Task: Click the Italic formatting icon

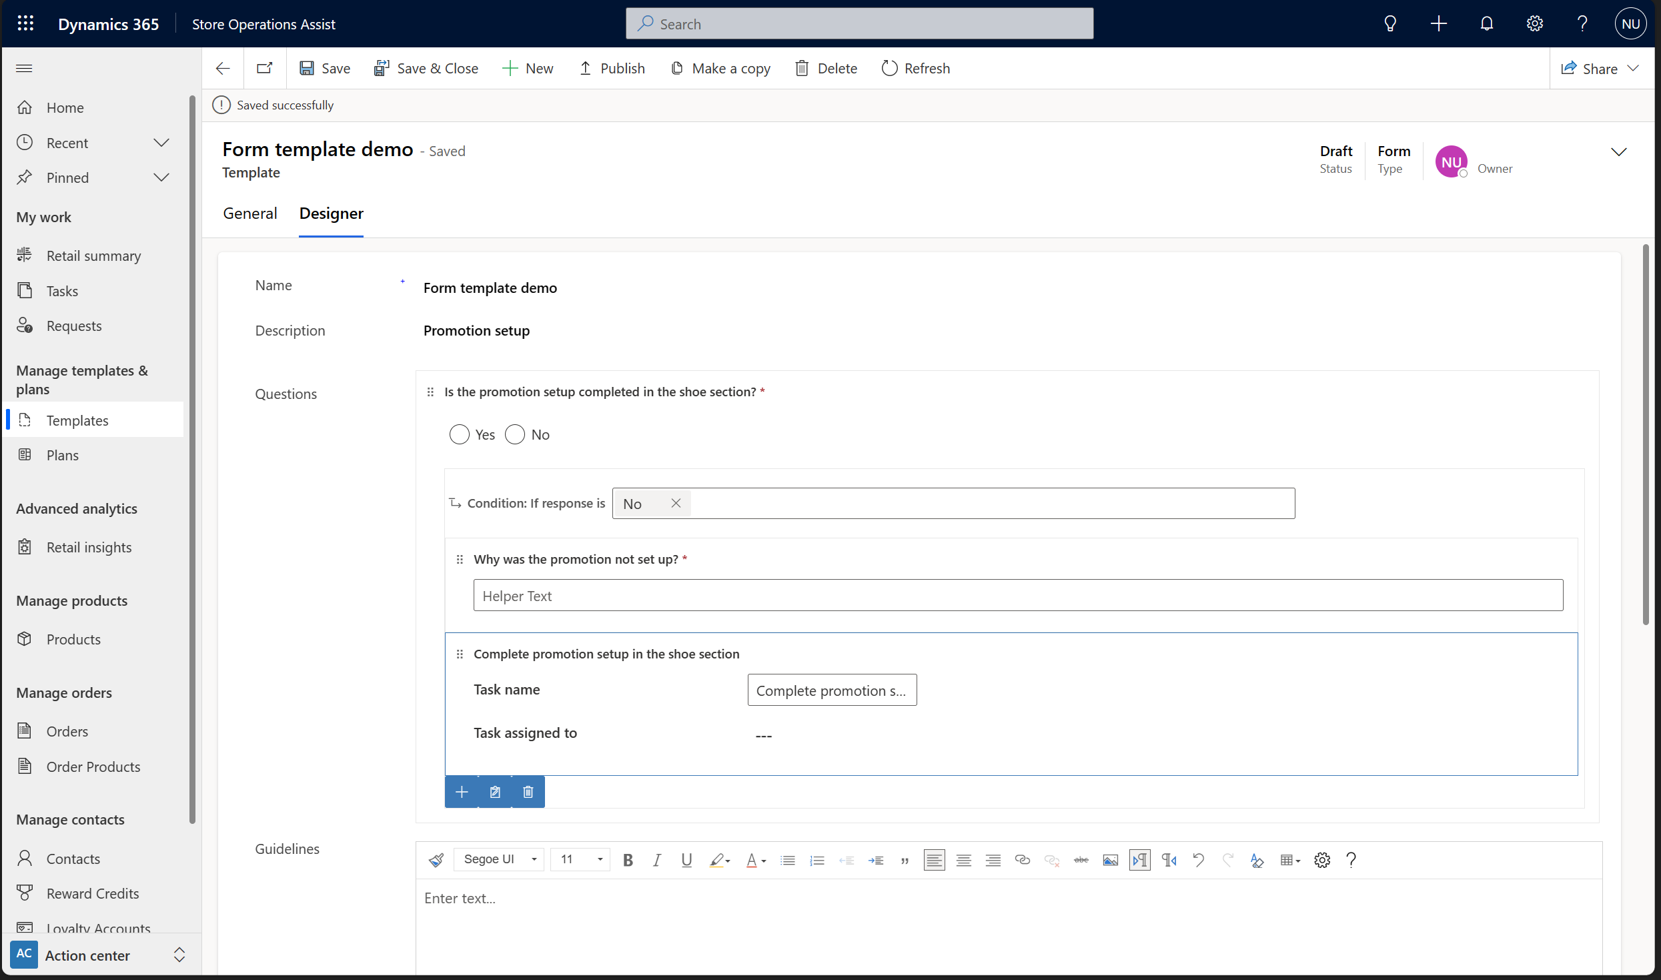Action: tap(656, 861)
